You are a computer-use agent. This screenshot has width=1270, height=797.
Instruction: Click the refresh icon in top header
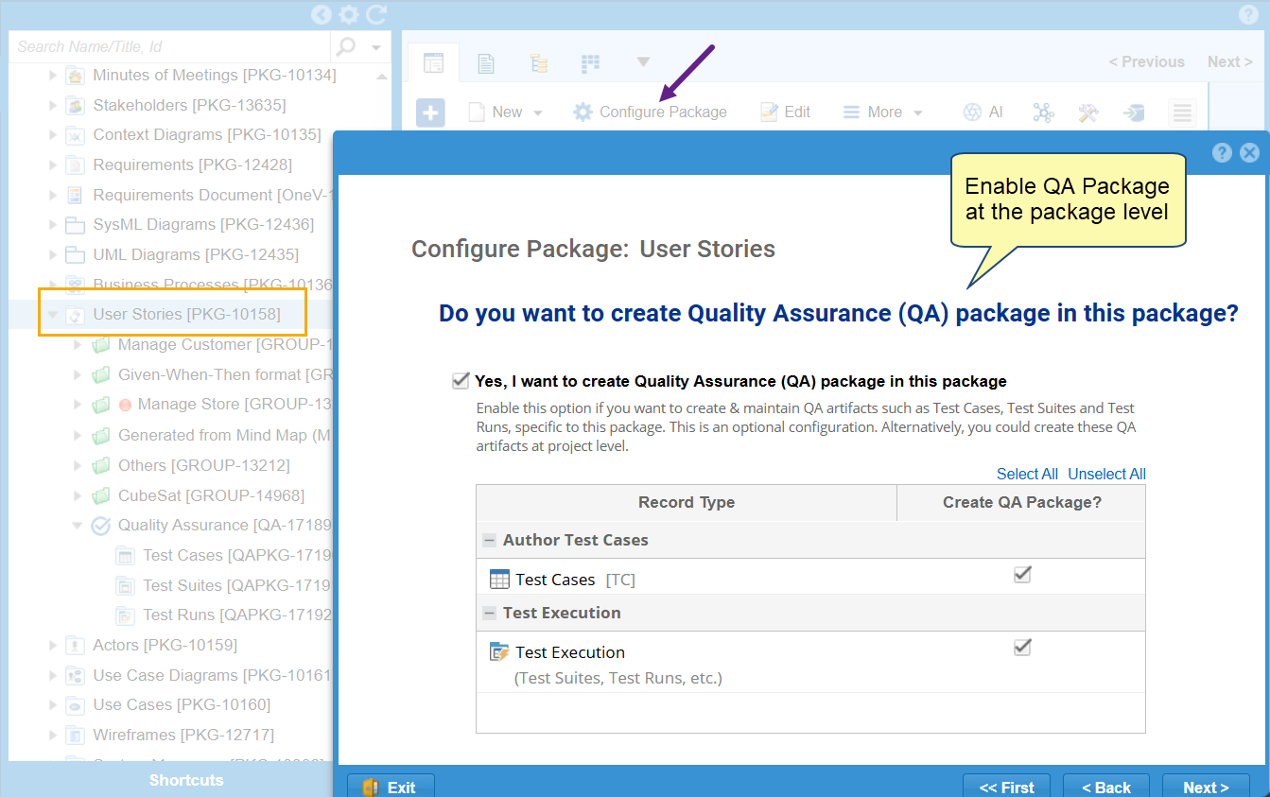(376, 14)
